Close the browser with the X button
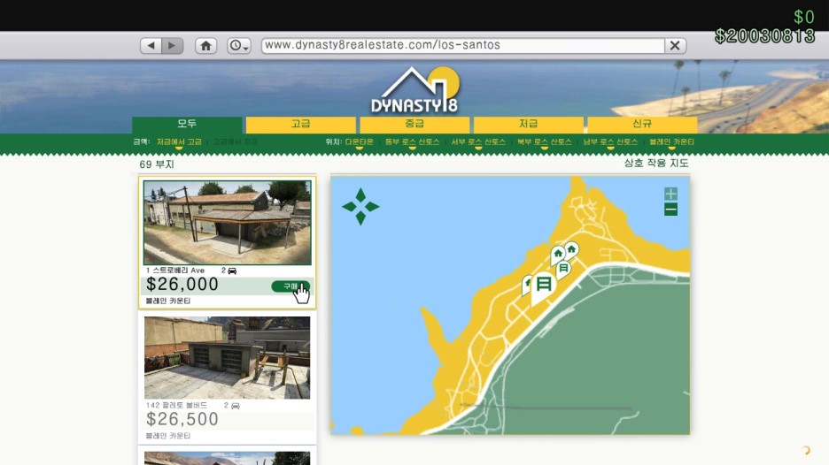This screenshot has width=829, height=465. (675, 45)
